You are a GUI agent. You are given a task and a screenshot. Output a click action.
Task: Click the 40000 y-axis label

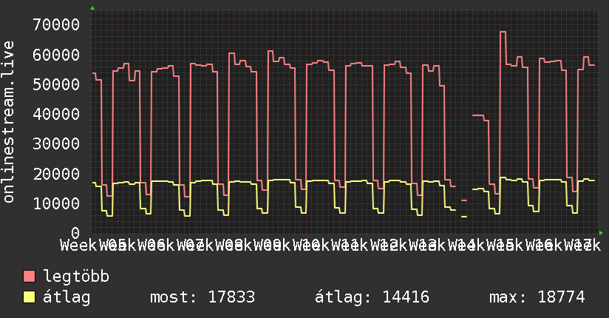point(56,115)
